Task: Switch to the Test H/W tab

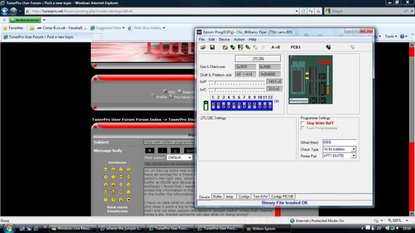Action: tap(260, 197)
